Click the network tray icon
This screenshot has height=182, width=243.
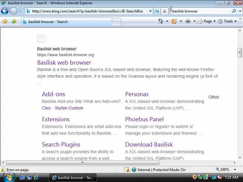pos(214,177)
